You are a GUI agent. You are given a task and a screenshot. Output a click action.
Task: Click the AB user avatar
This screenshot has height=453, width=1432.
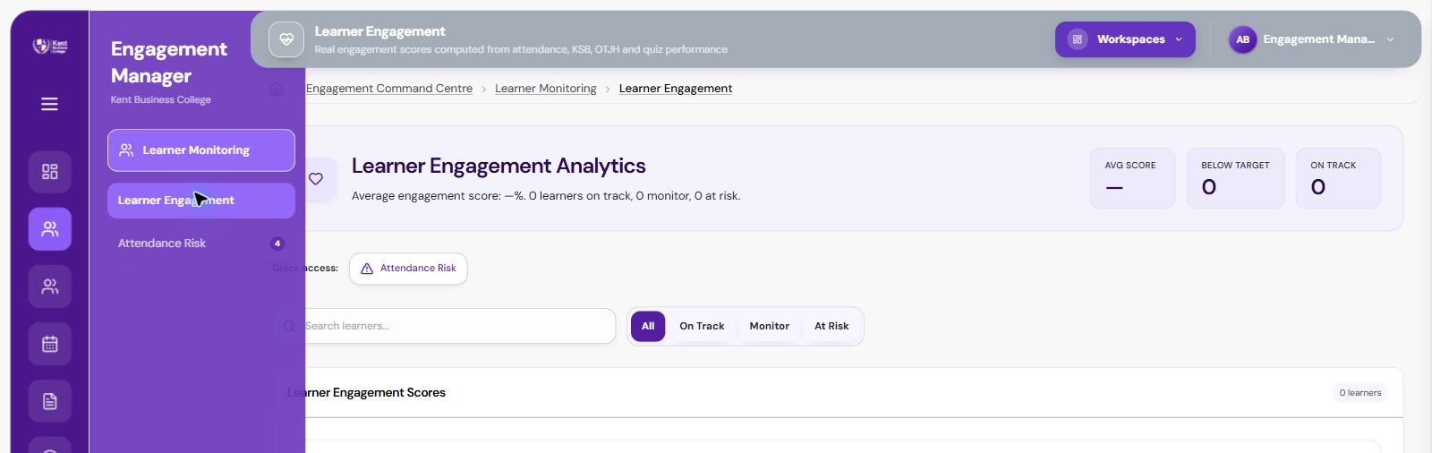[1242, 39]
